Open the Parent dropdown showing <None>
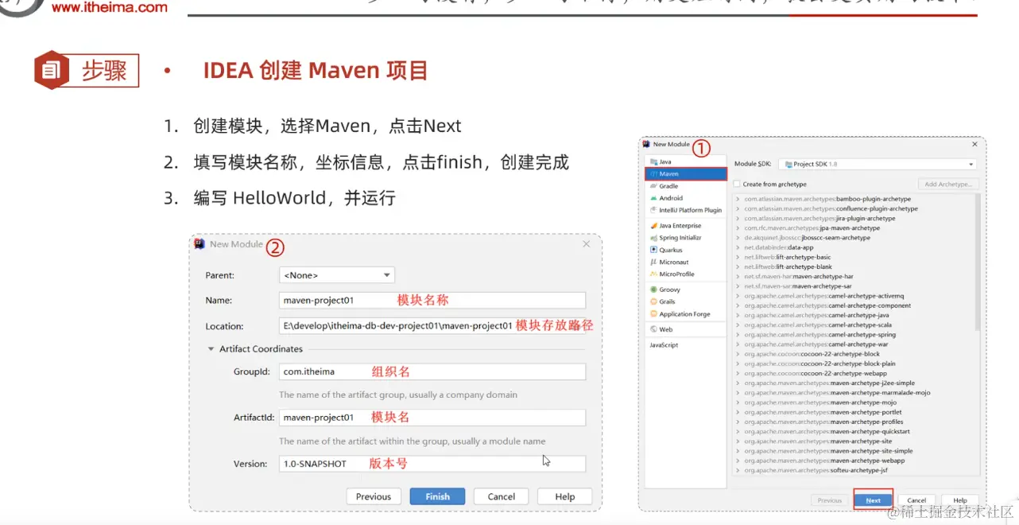This screenshot has width=1019, height=525. [x=337, y=275]
